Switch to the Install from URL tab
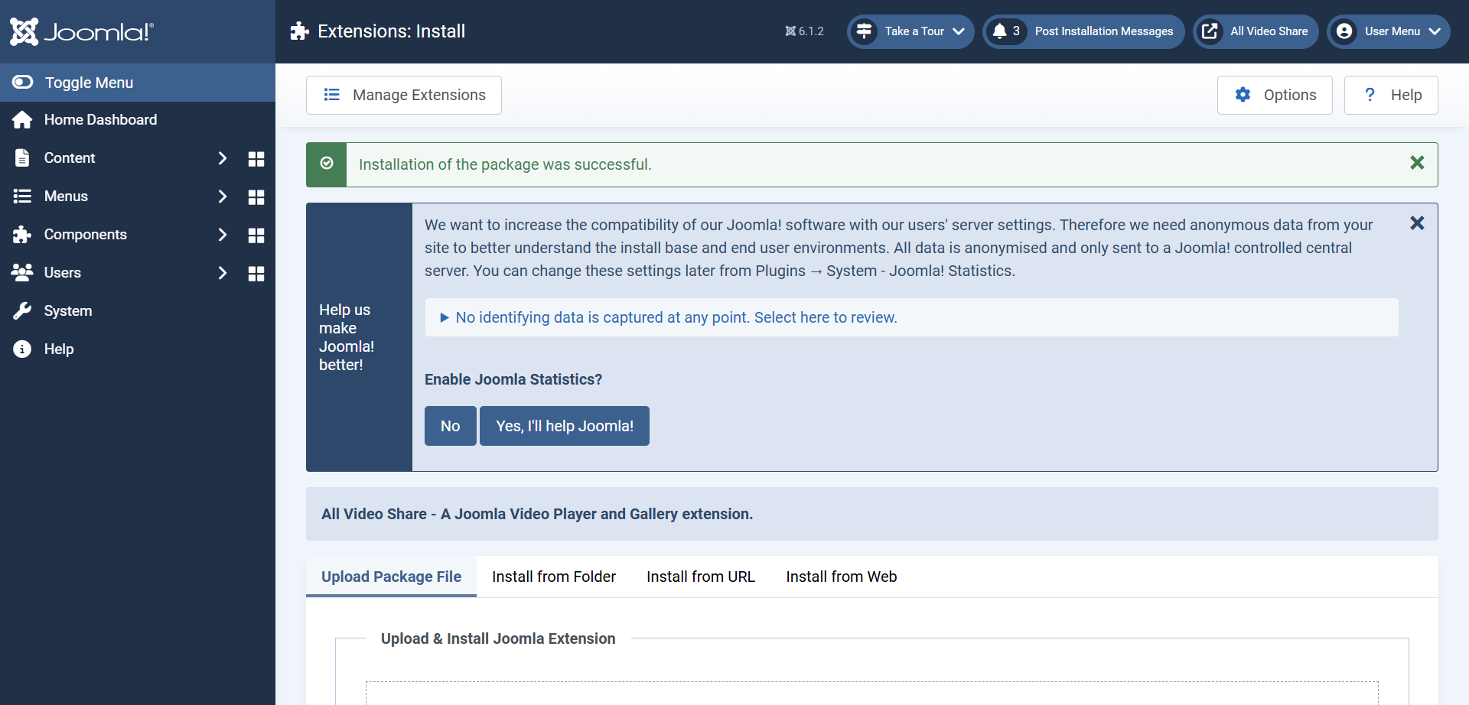1469x705 pixels. pyautogui.click(x=701, y=577)
